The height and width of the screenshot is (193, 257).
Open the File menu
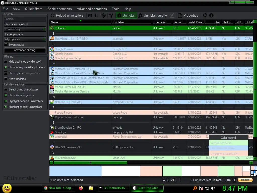tap(5, 9)
